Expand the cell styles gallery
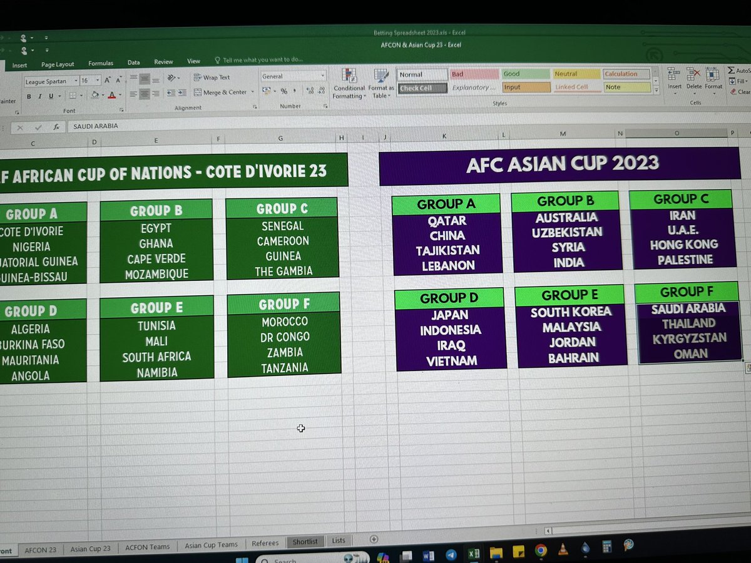Viewport: 751px width, 563px height. 656,91
